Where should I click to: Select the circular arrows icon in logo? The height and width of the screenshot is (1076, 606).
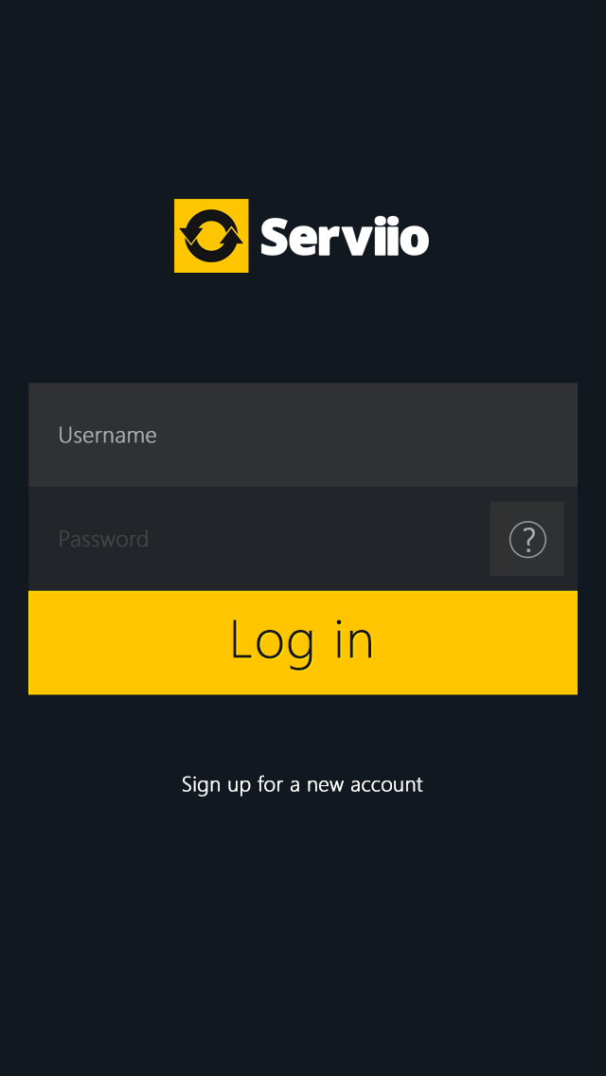[x=211, y=235]
